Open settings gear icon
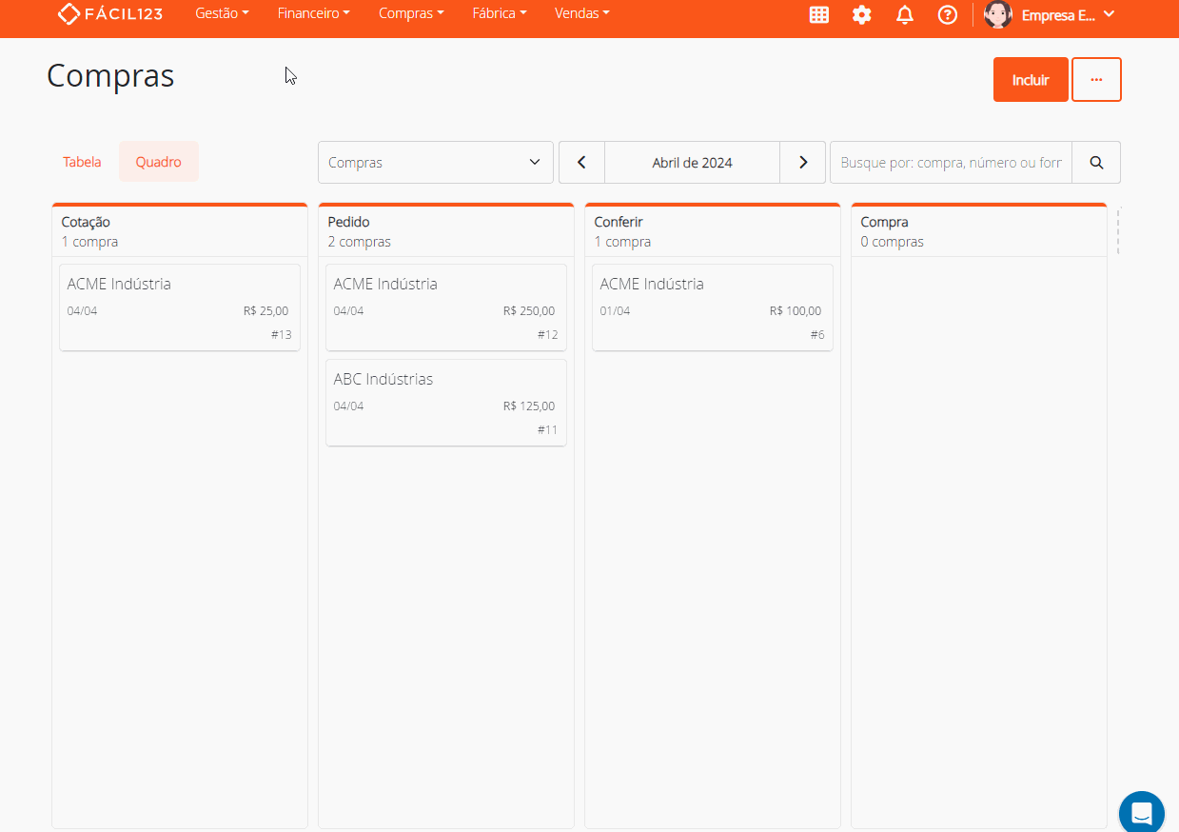Screen dimensions: 1179x832 pyautogui.click(x=861, y=14)
